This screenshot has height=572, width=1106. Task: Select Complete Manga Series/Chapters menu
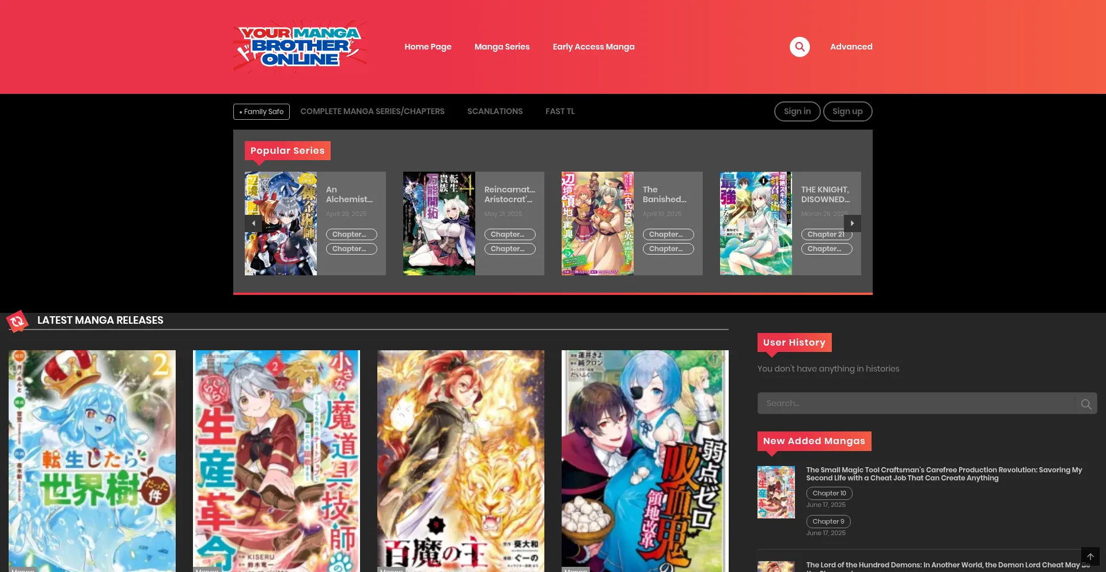pos(372,111)
